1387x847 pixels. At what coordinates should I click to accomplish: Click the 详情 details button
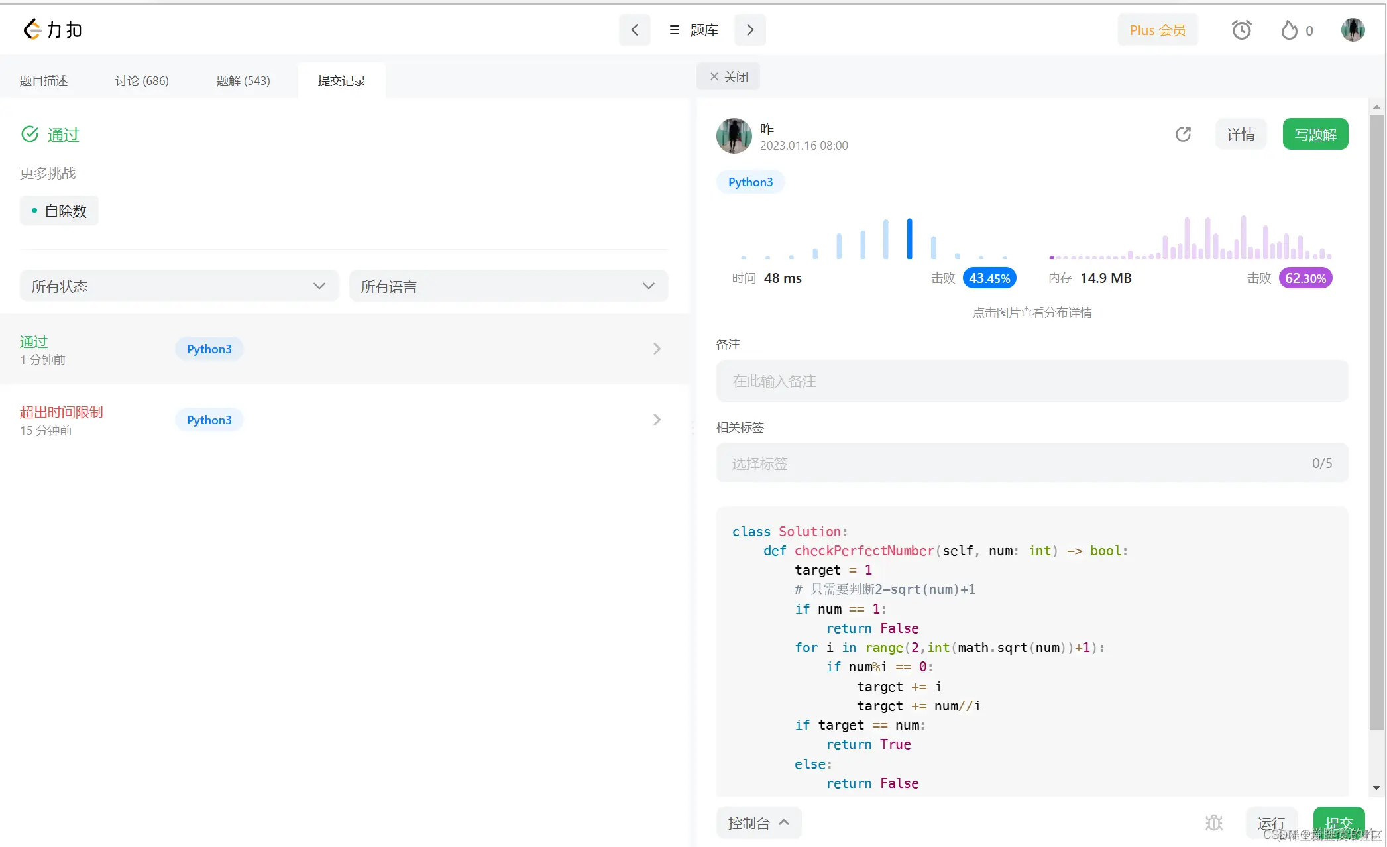[1241, 135]
